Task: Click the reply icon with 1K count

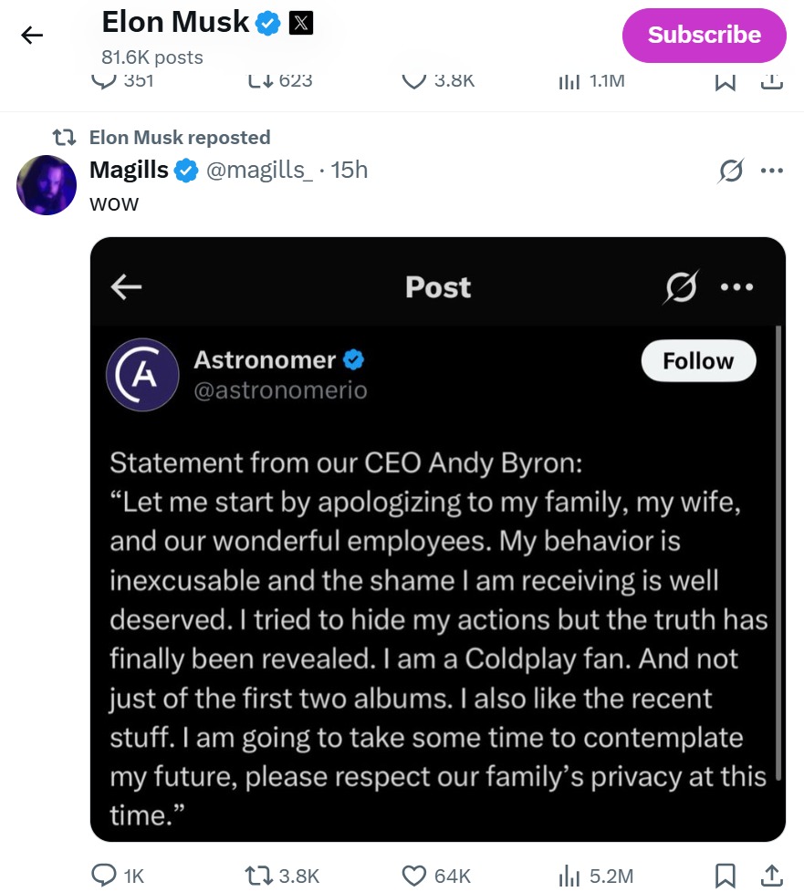Action: click(x=105, y=875)
